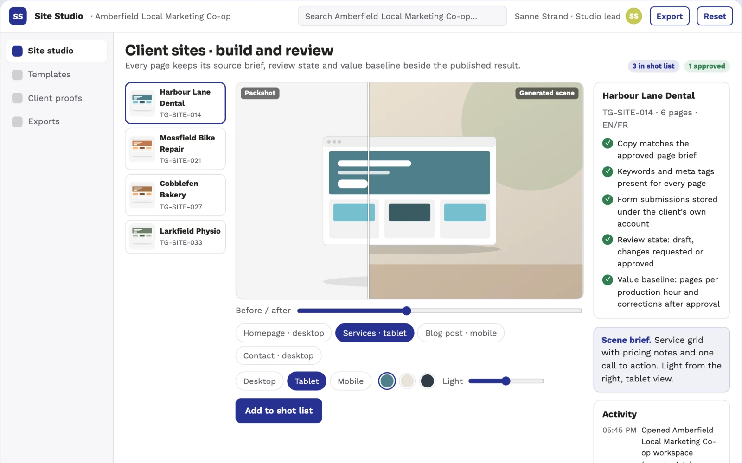The width and height of the screenshot is (742, 463).
Task: Click the Before / after slider handle
Action: [407, 311]
